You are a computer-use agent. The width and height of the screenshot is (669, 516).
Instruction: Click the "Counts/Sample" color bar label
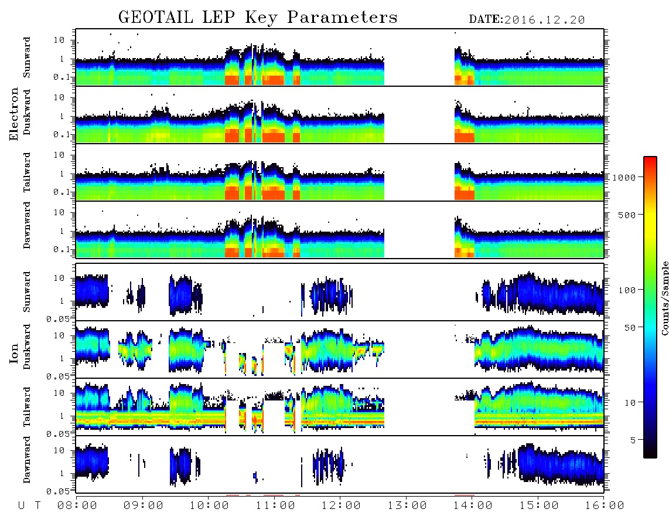pyautogui.click(x=664, y=298)
